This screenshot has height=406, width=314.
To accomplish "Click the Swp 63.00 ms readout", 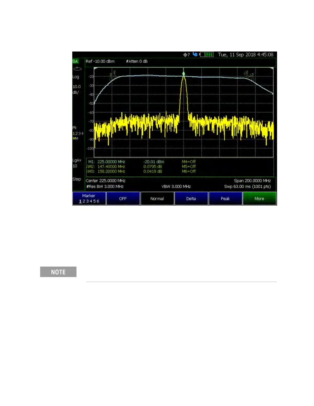I will 248,186.
